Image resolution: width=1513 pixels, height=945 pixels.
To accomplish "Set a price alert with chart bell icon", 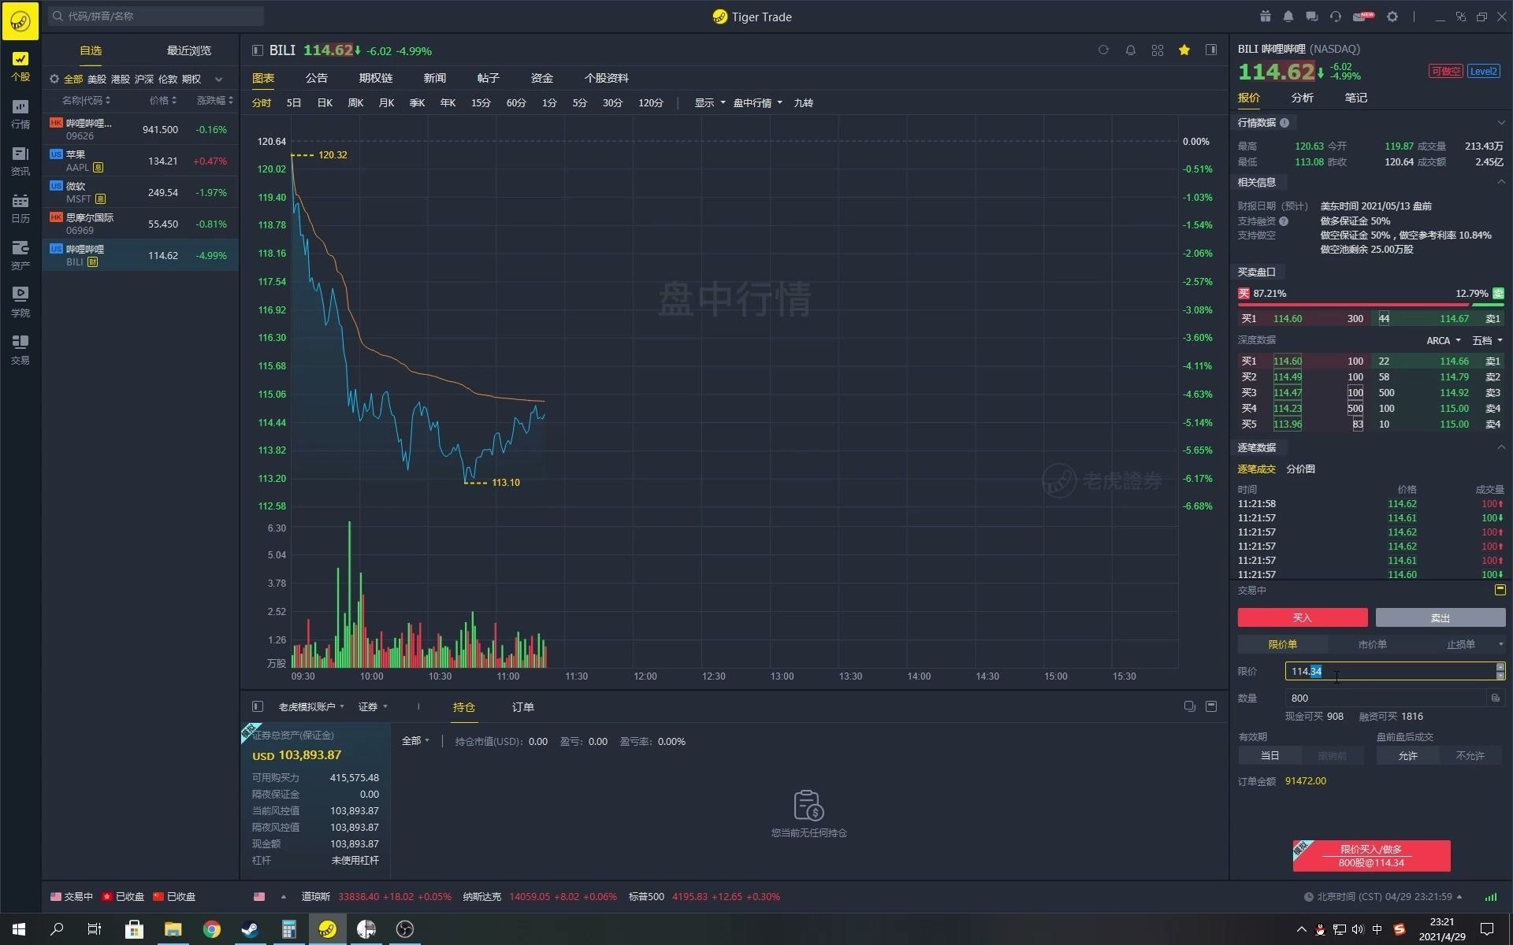I will click(x=1130, y=50).
